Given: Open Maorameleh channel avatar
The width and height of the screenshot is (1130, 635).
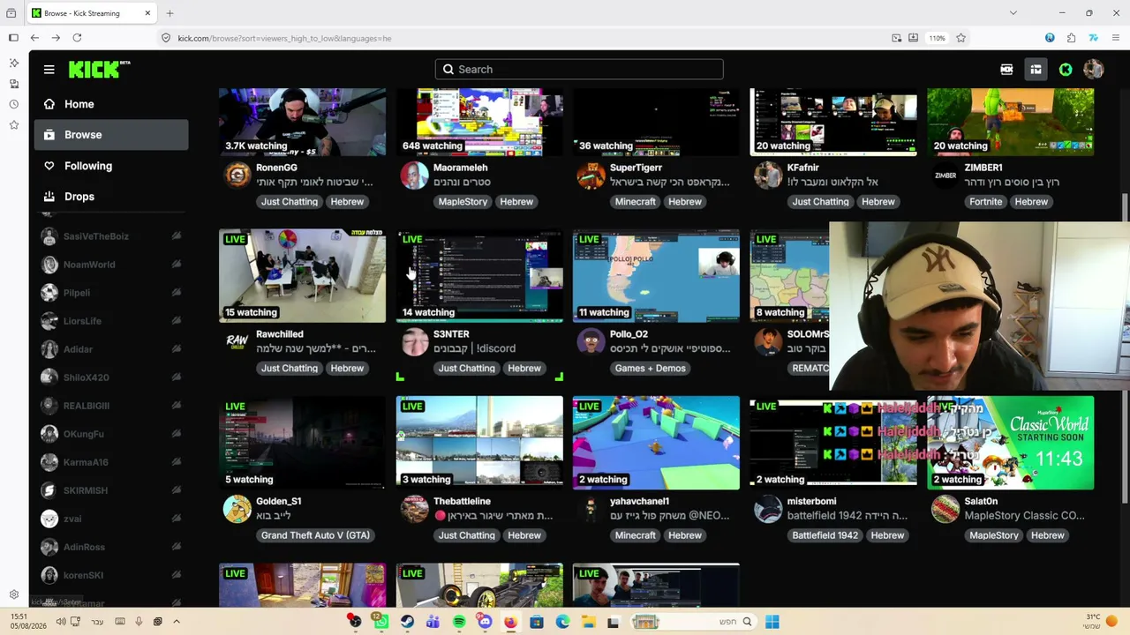Looking at the screenshot, I should [414, 175].
